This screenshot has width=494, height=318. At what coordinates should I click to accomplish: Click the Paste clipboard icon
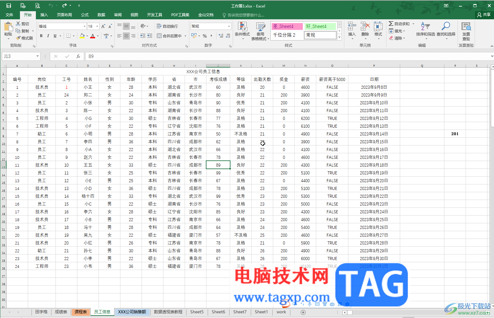tap(8, 27)
